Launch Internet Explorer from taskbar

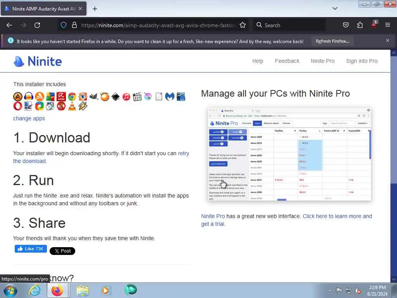coord(35,290)
